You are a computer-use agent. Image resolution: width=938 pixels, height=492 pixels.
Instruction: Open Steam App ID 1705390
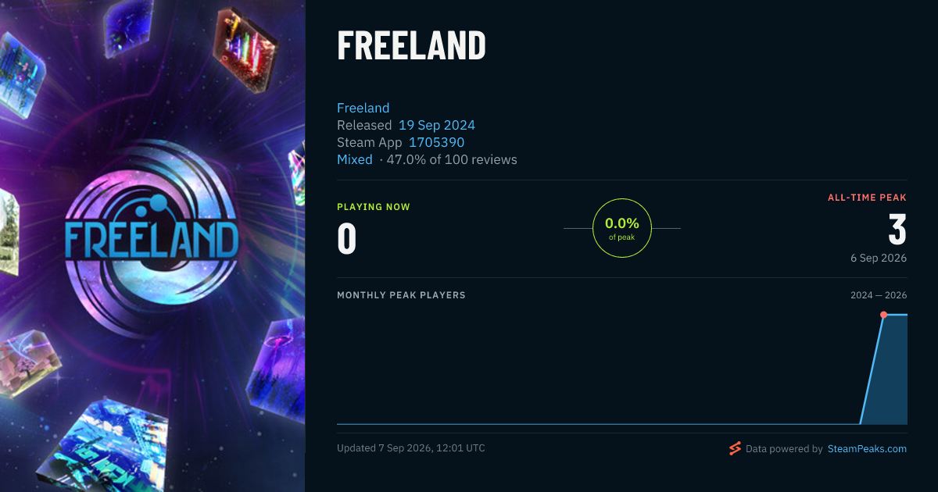(x=437, y=142)
